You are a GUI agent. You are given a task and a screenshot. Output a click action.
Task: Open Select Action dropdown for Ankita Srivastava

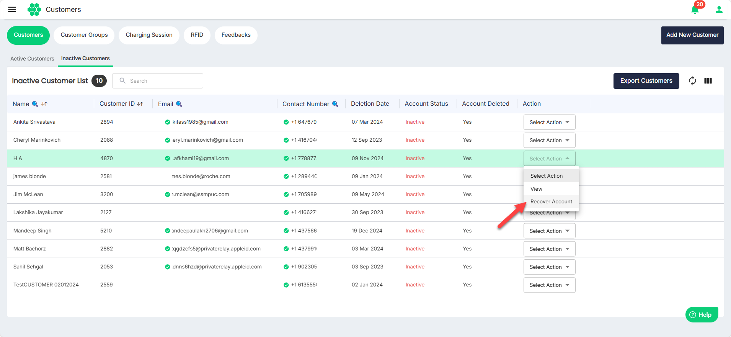click(549, 122)
